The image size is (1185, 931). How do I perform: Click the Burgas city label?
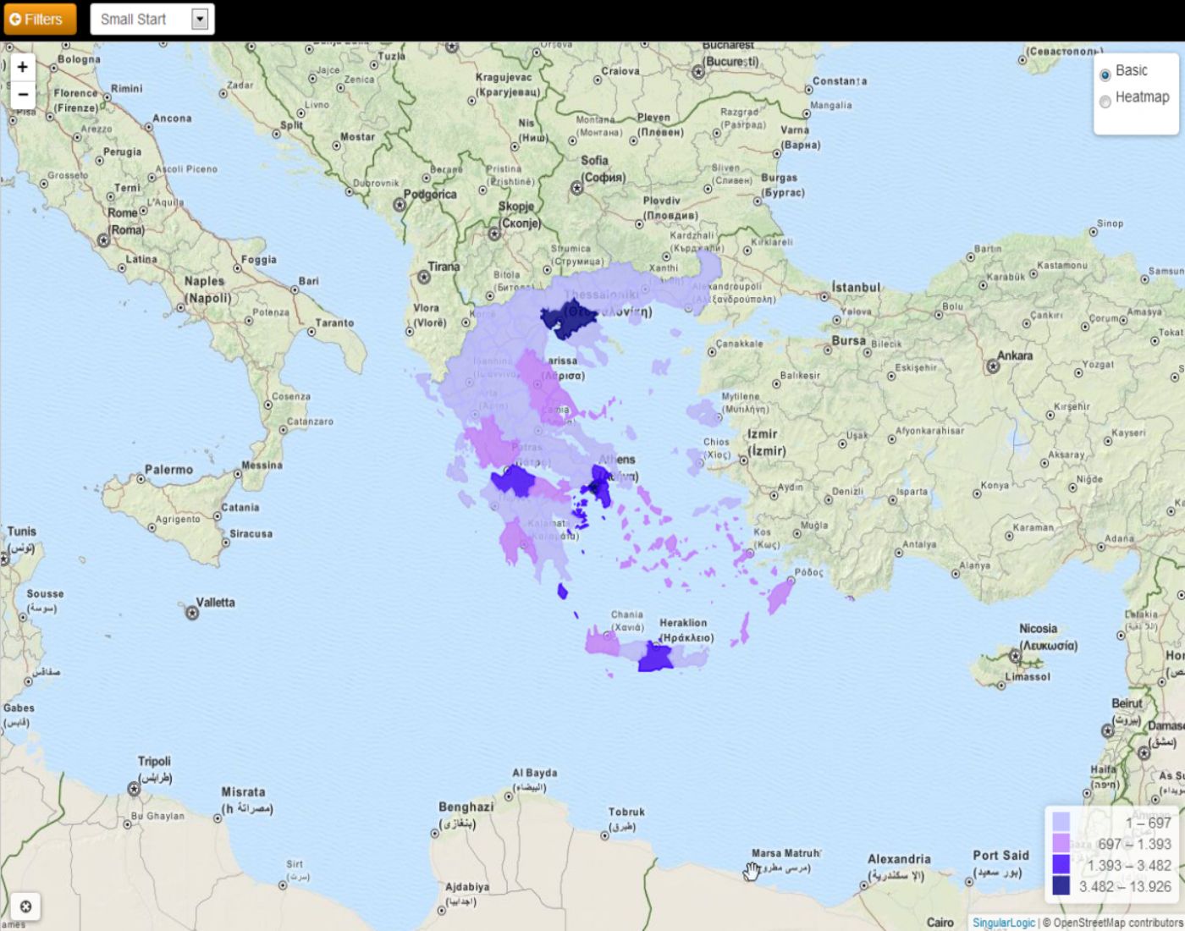pyautogui.click(x=783, y=185)
